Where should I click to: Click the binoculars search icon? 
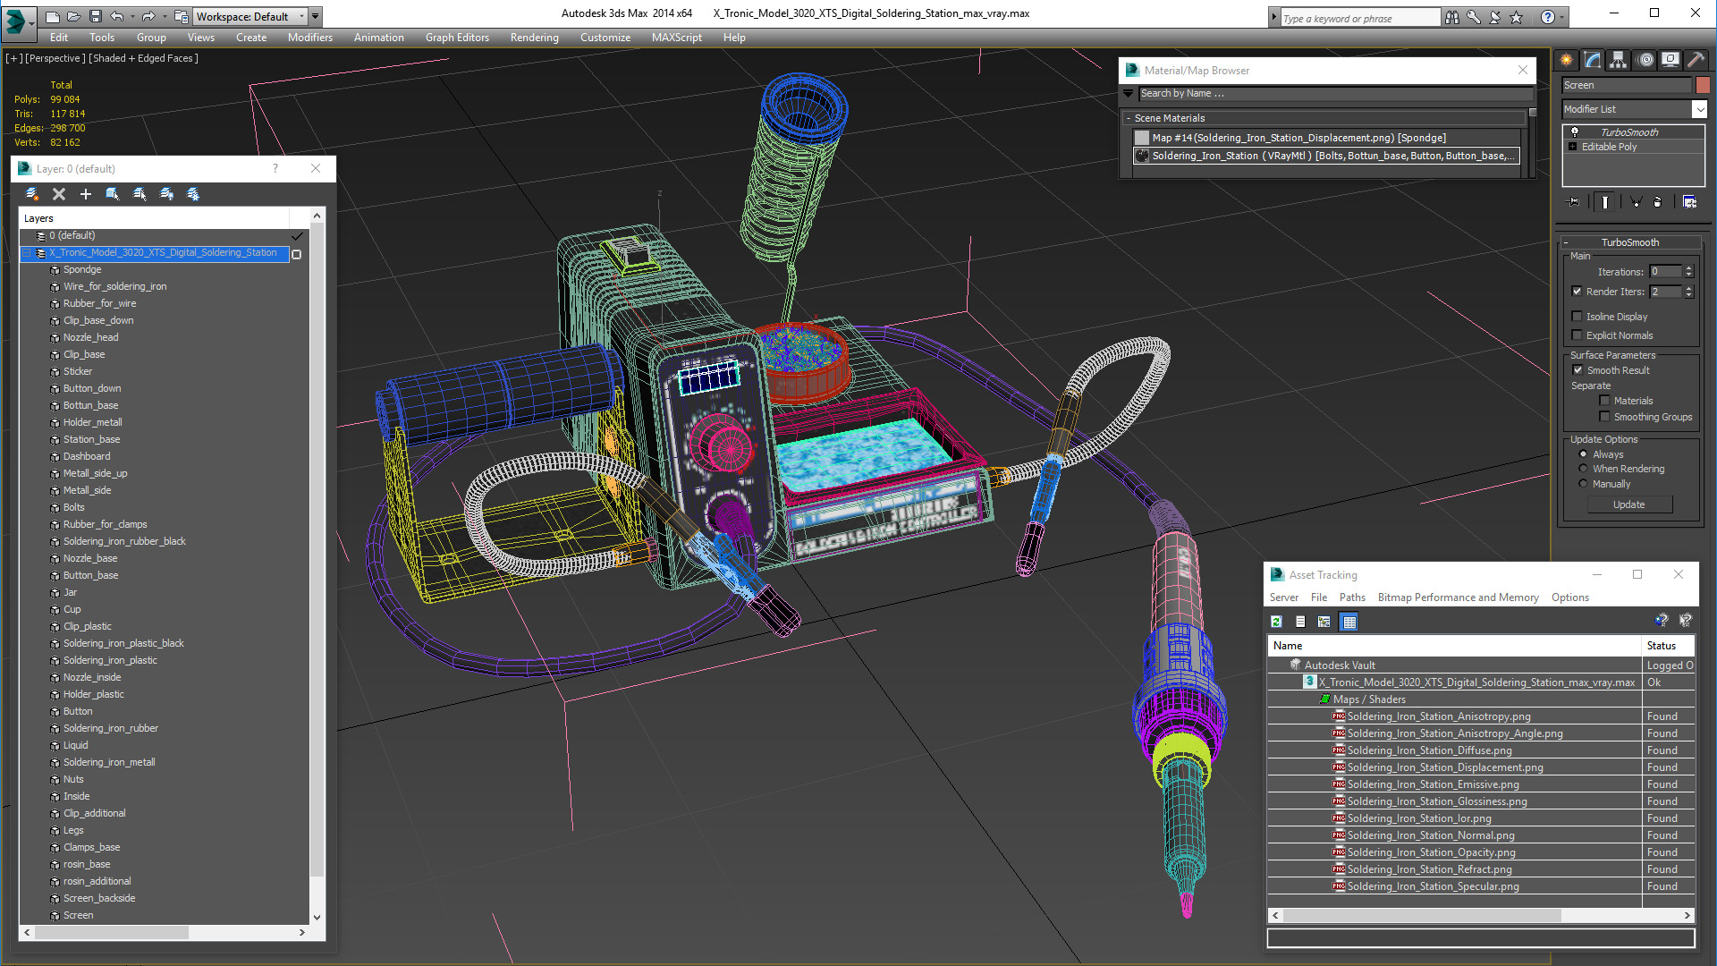[x=1452, y=17]
